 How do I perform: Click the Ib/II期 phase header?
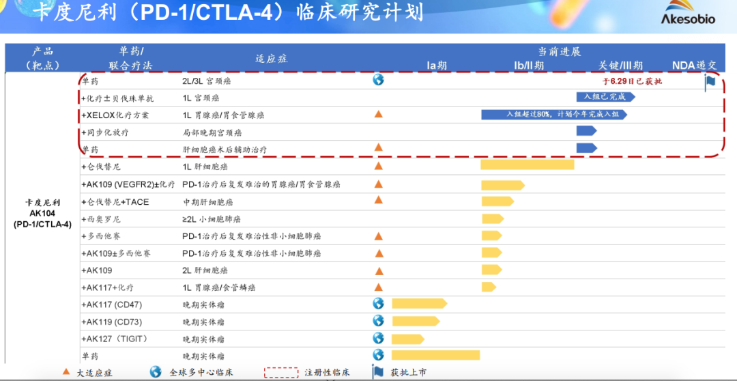pos(529,66)
